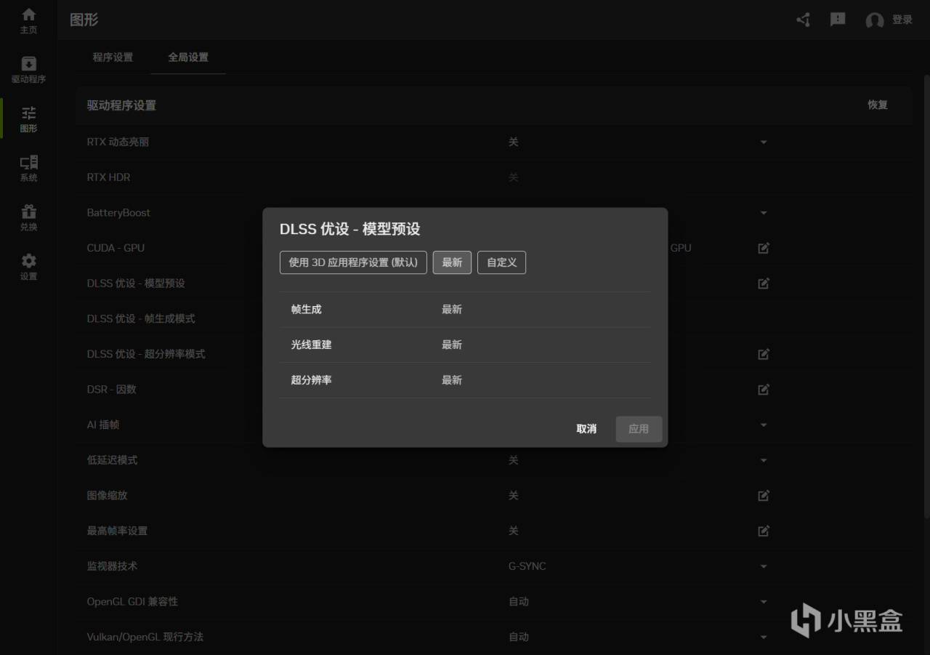Image resolution: width=930 pixels, height=655 pixels.
Task: Click the 关 value for 低延迟模式
Action: pyautogui.click(x=514, y=460)
